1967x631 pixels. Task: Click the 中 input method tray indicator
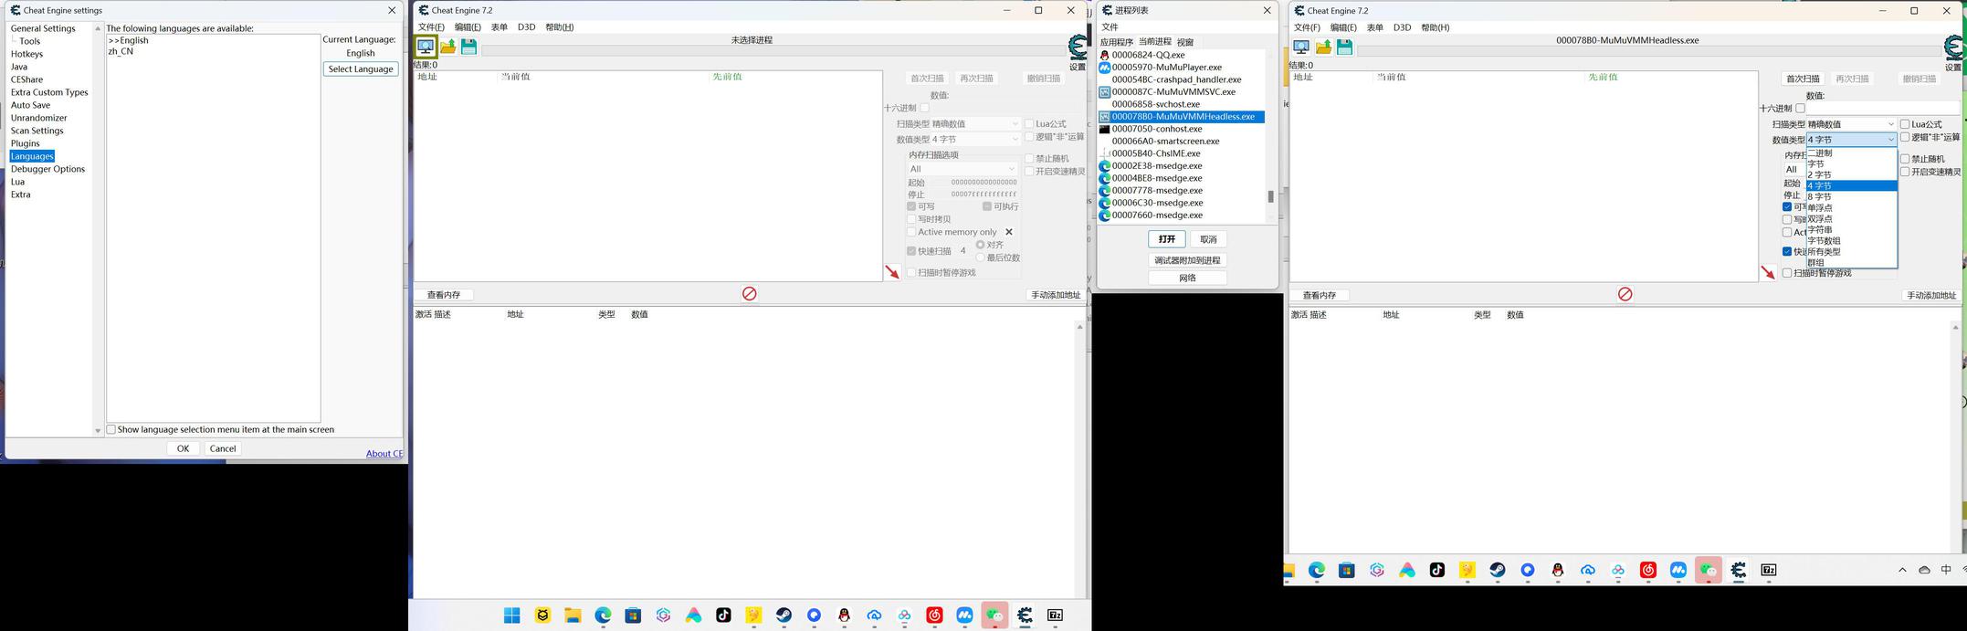coord(1946,570)
